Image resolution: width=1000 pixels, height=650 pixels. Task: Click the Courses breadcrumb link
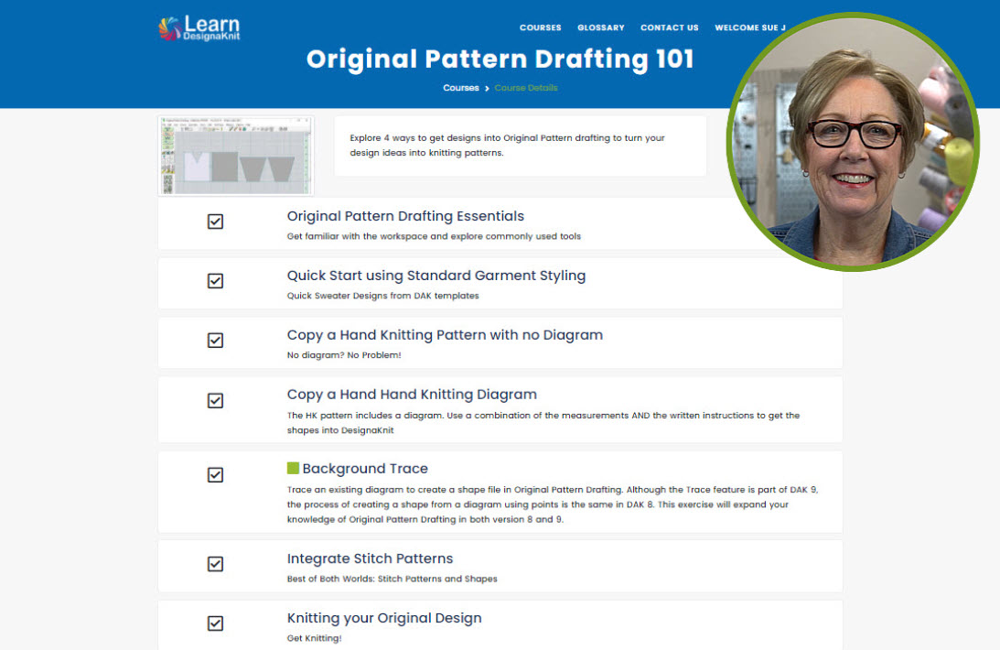coord(460,88)
